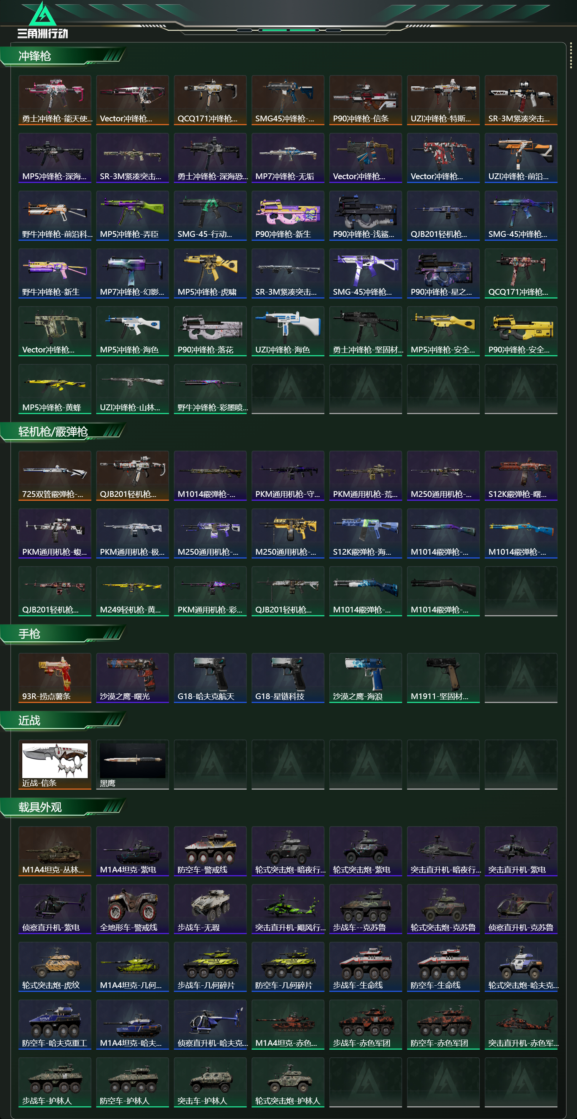Pick the UZI冲锋枪-海色 weapon skin

click(x=288, y=331)
